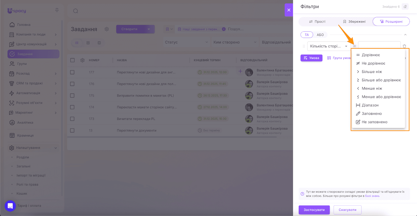The height and width of the screenshot is (216, 417).
Task: Expand Розклад submenu
Action: tap(56, 74)
